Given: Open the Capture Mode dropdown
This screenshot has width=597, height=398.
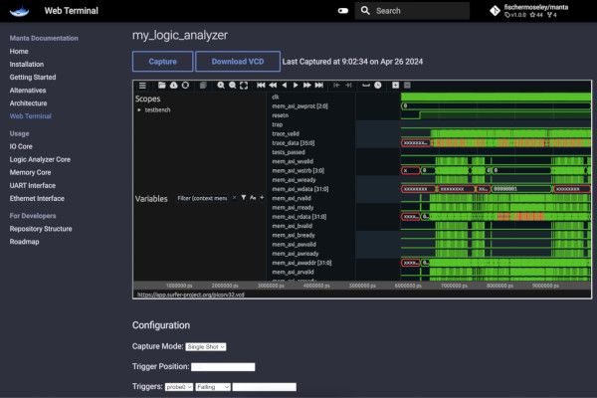Looking at the screenshot, I should (x=206, y=346).
